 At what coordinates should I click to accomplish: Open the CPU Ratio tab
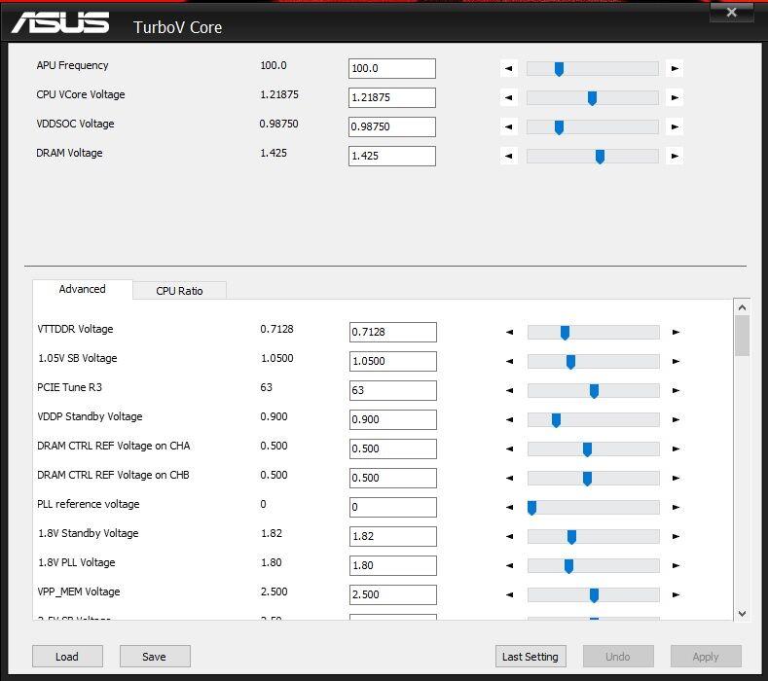point(179,291)
